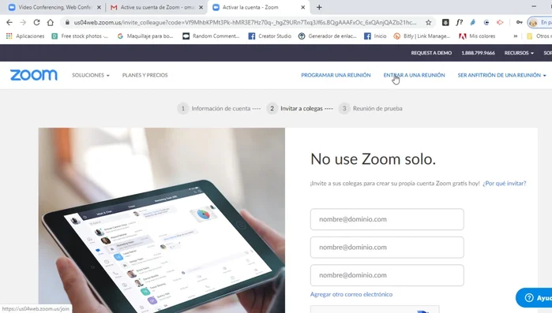Bookmark this page with the star icon
Image resolution: width=552 pixels, height=313 pixels.
pos(429,23)
